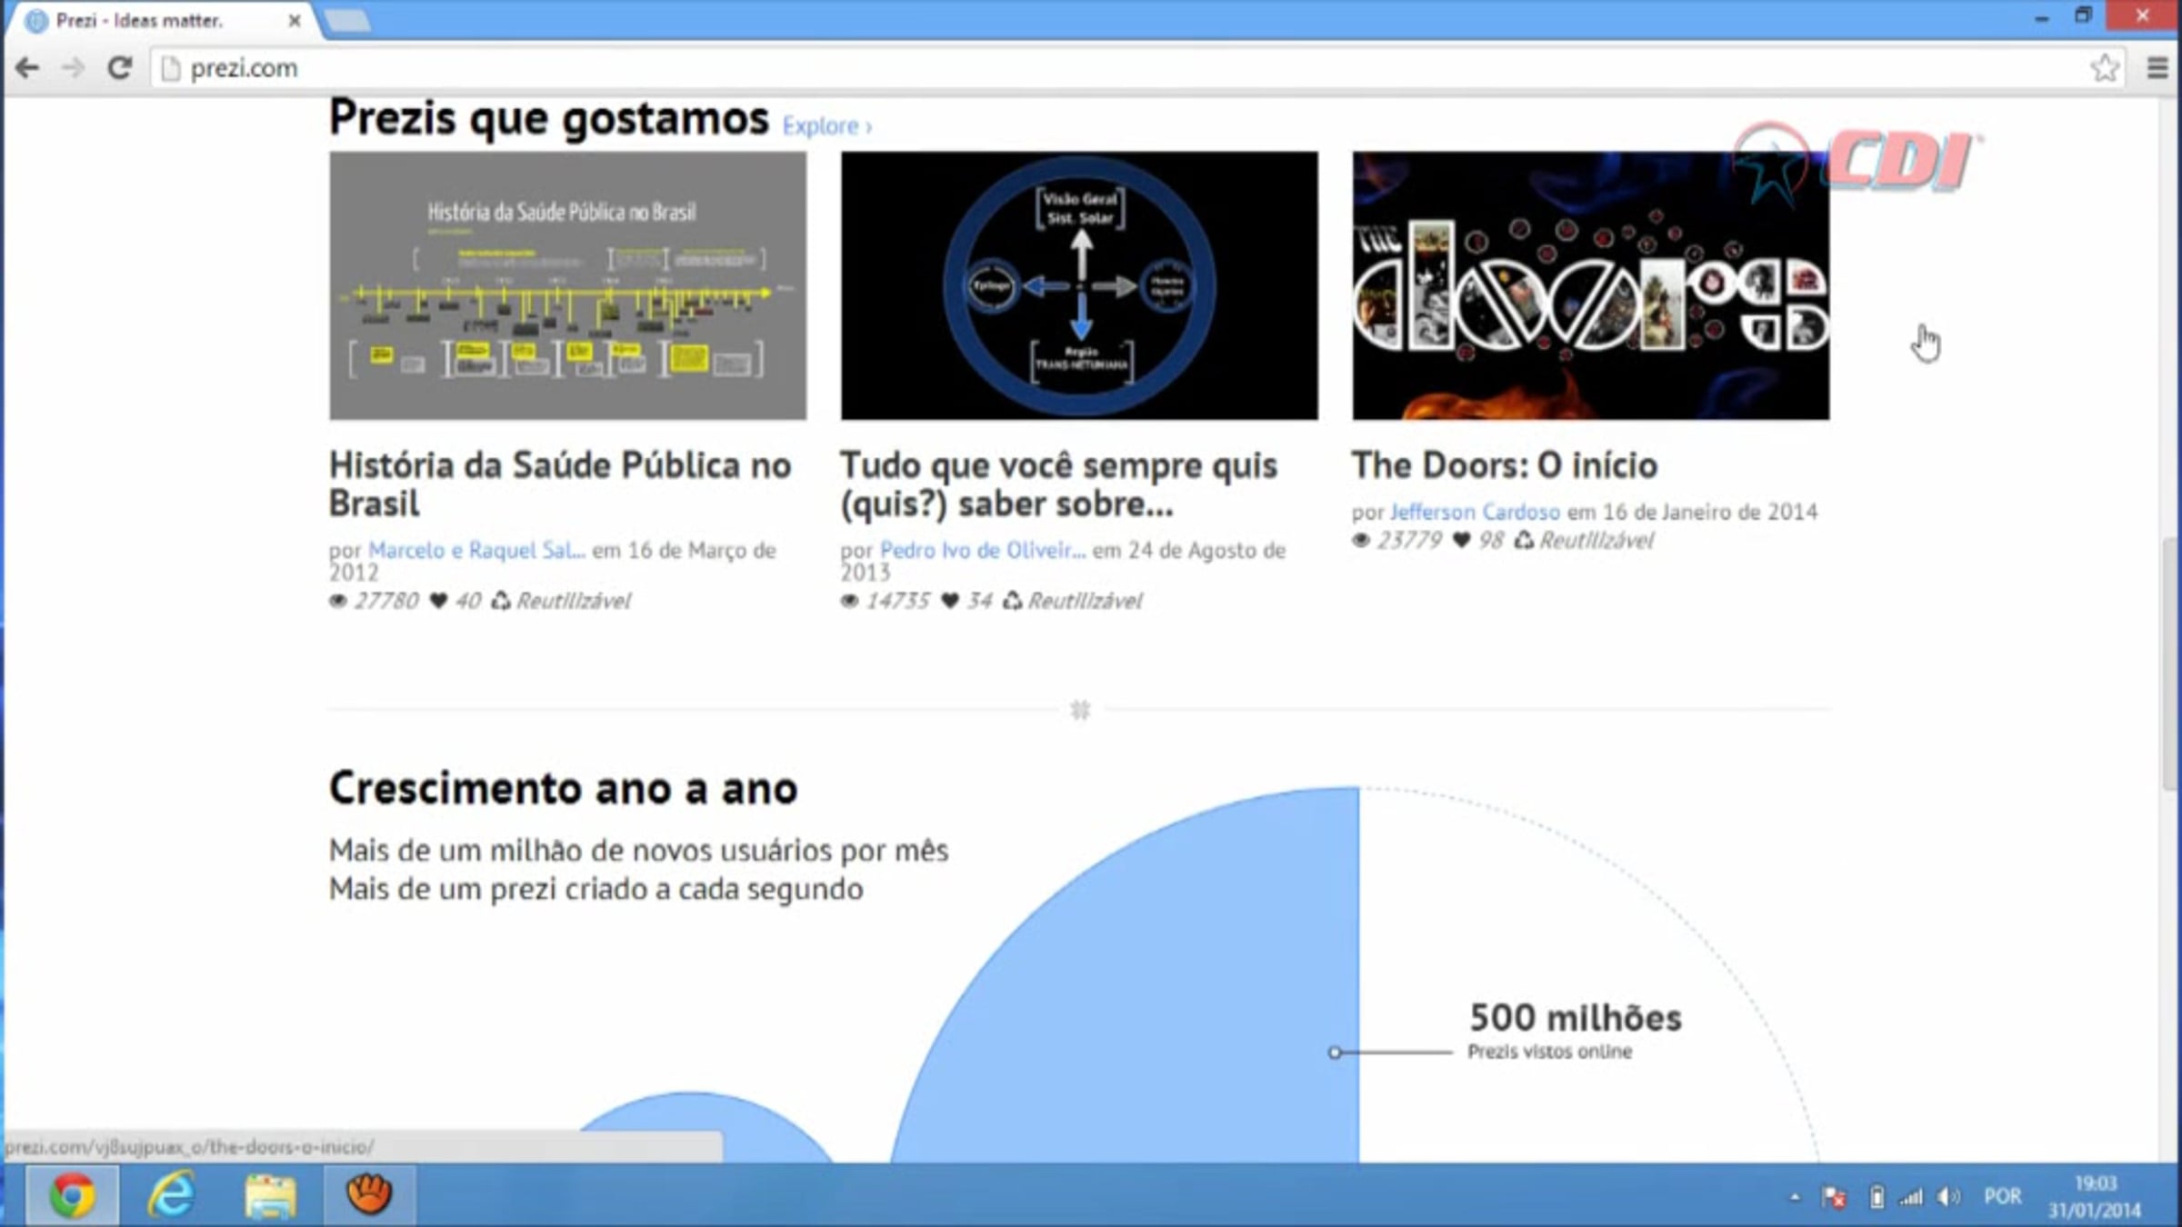Open História da Saúde Pública thumbnail
The width and height of the screenshot is (2182, 1227).
[x=567, y=285]
